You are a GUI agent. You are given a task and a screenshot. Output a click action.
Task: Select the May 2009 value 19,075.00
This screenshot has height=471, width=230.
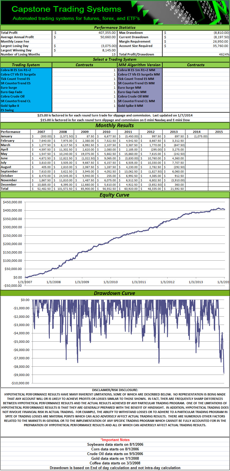[x=88, y=154]
